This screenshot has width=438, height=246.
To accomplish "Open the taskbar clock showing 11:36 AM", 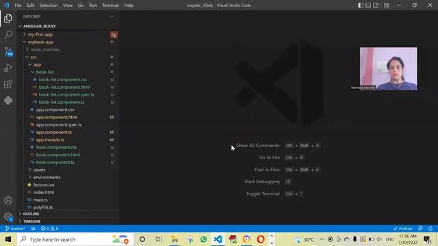I will 408,239.
